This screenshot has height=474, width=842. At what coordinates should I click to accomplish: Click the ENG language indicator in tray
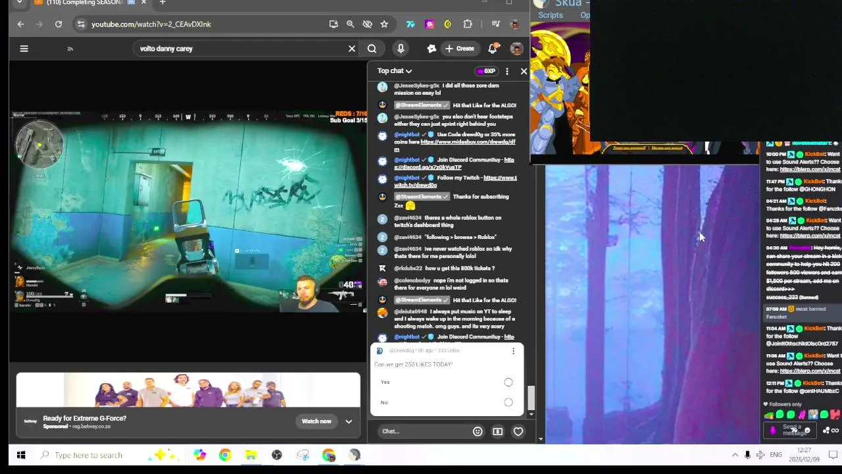pos(776,455)
